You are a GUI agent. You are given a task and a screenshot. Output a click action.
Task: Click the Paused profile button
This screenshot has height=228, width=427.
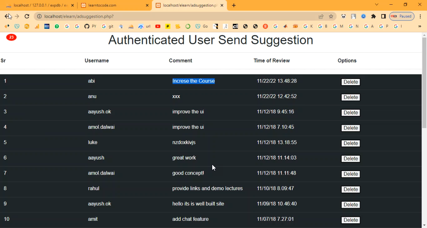(401, 16)
